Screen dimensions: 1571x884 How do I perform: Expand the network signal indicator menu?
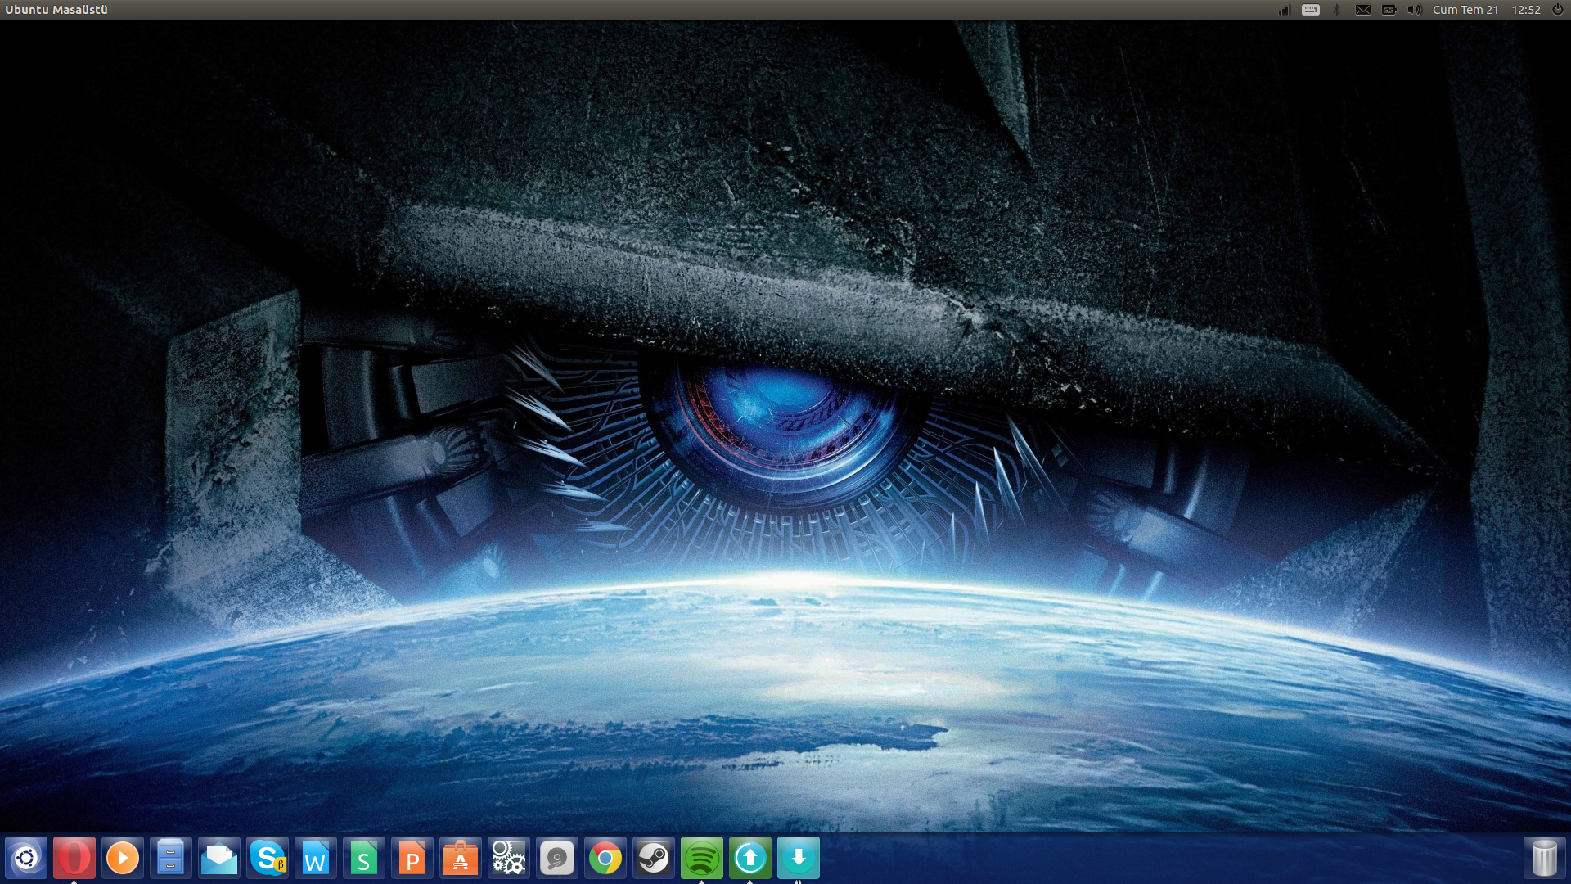point(1284,10)
